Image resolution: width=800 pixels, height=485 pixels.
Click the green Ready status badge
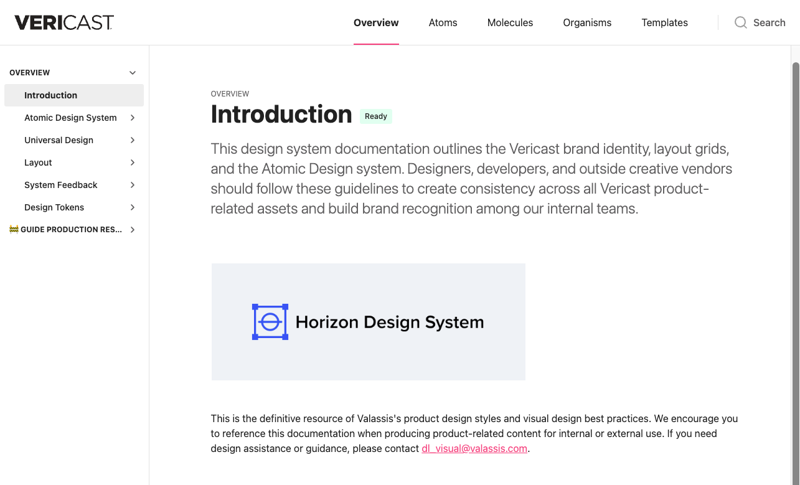click(376, 116)
